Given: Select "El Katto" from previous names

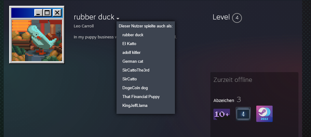Looking at the screenshot, I should click(x=129, y=44).
